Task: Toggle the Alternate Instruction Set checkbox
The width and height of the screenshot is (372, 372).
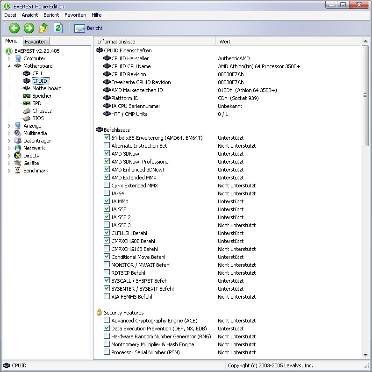Action: (x=107, y=145)
